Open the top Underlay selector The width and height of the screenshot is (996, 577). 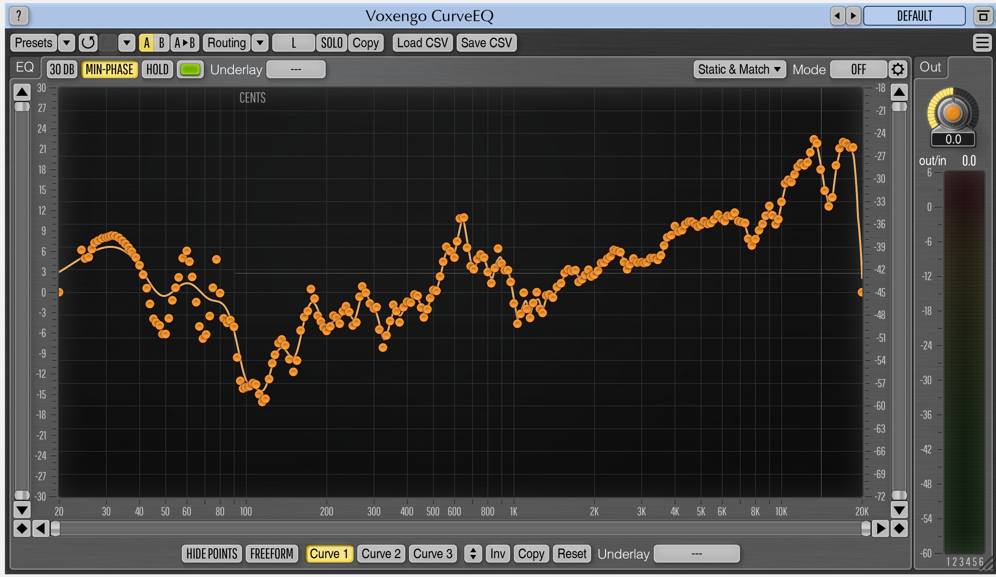(296, 69)
